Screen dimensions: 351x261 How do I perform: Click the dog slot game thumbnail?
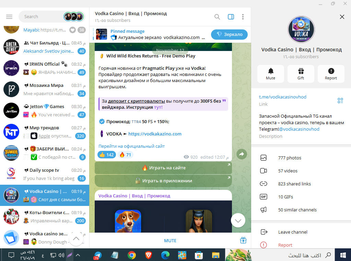(128, 221)
